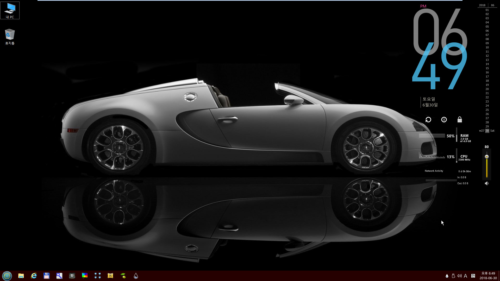Click the large blue minute digits 49

point(440,66)
